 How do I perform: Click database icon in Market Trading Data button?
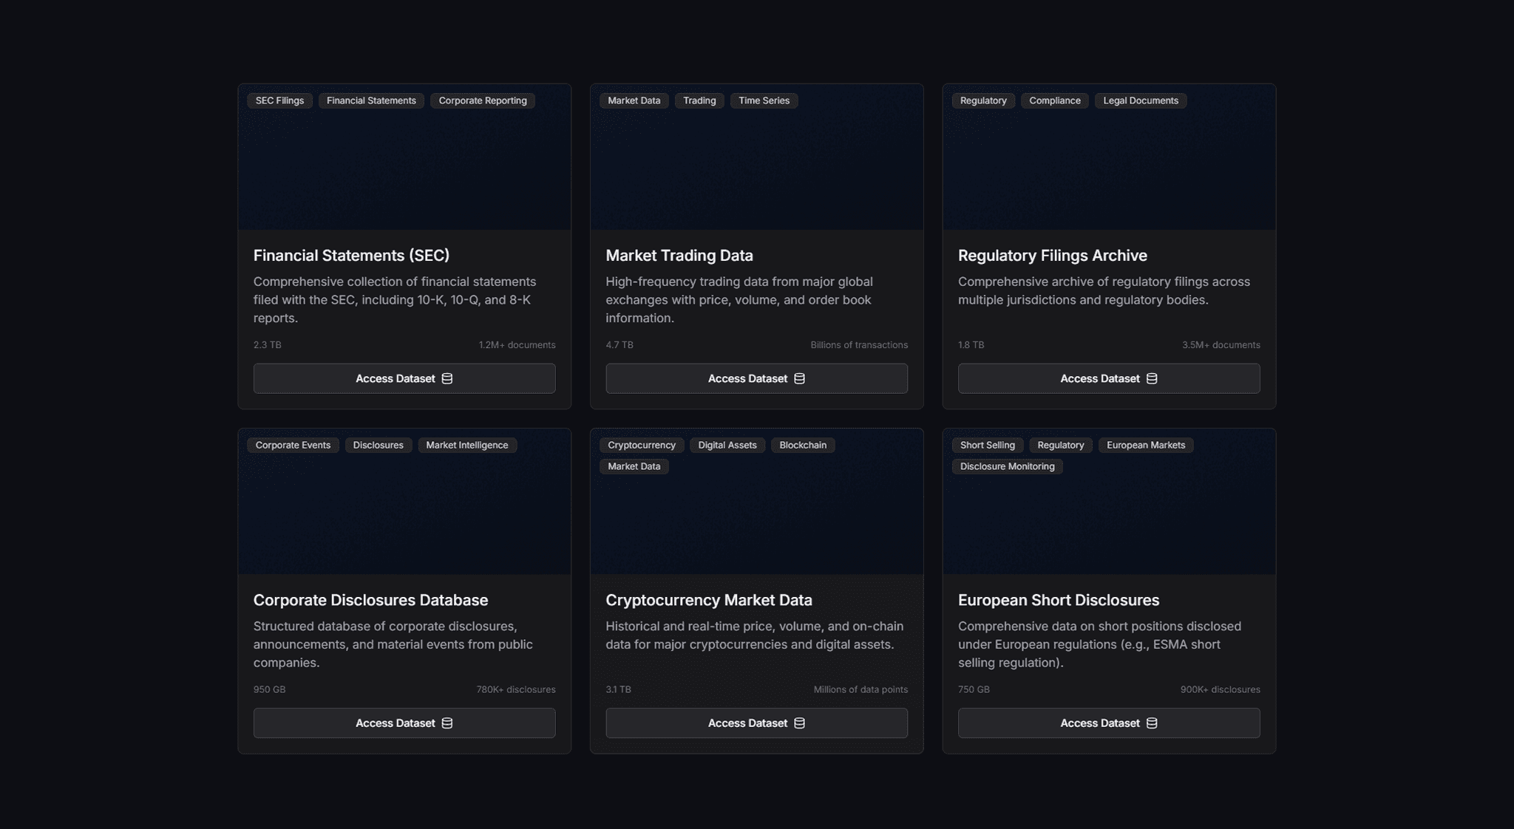[799, 378]
